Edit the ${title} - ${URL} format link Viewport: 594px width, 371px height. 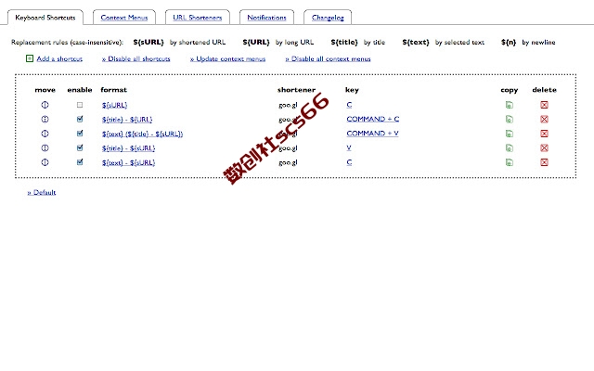click(127, 120)
